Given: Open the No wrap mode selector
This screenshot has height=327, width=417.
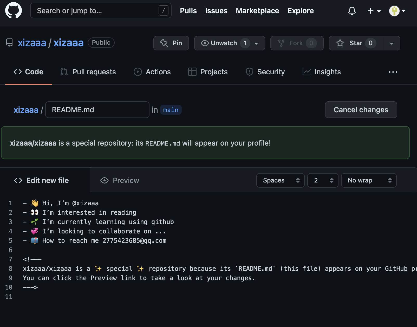Looking at the screenshot, I should (369, 180).
